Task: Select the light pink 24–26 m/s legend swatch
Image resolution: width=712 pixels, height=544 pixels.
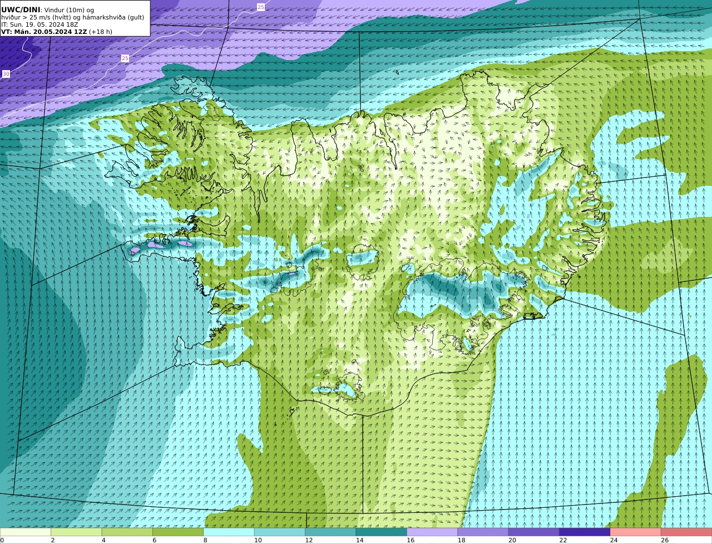Action: pyautogui.click(x=636, y=532)
